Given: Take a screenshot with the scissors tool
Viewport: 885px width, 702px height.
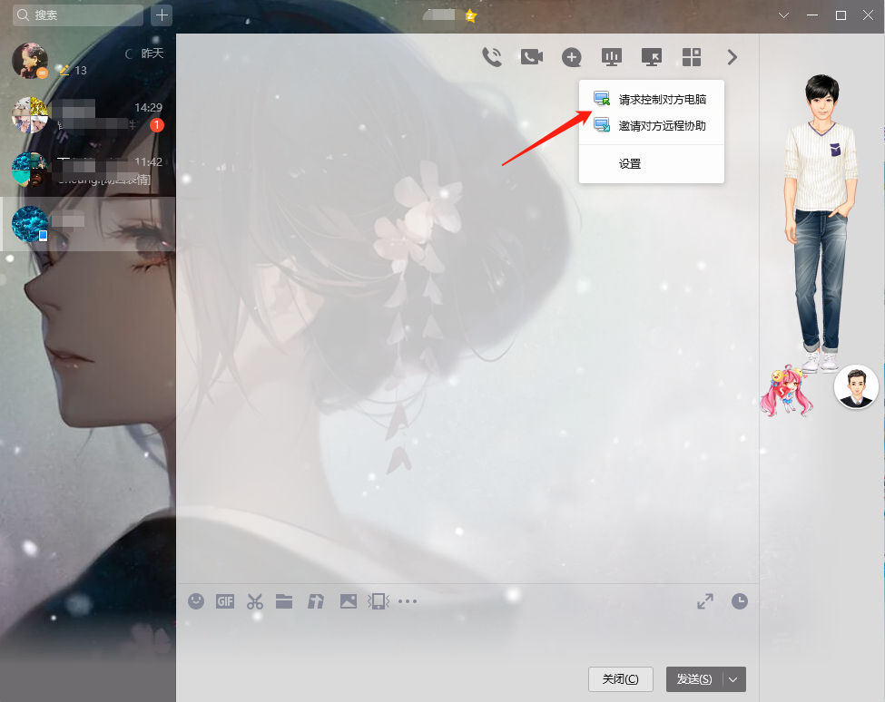Looking at the screenshot, I should 254,600.
